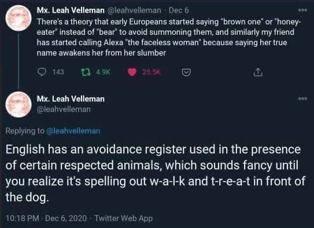Click the Twitter Web App source link
The width and height of the screenshot is (314, 228).
pyautogui.click(x=123, y=218)
